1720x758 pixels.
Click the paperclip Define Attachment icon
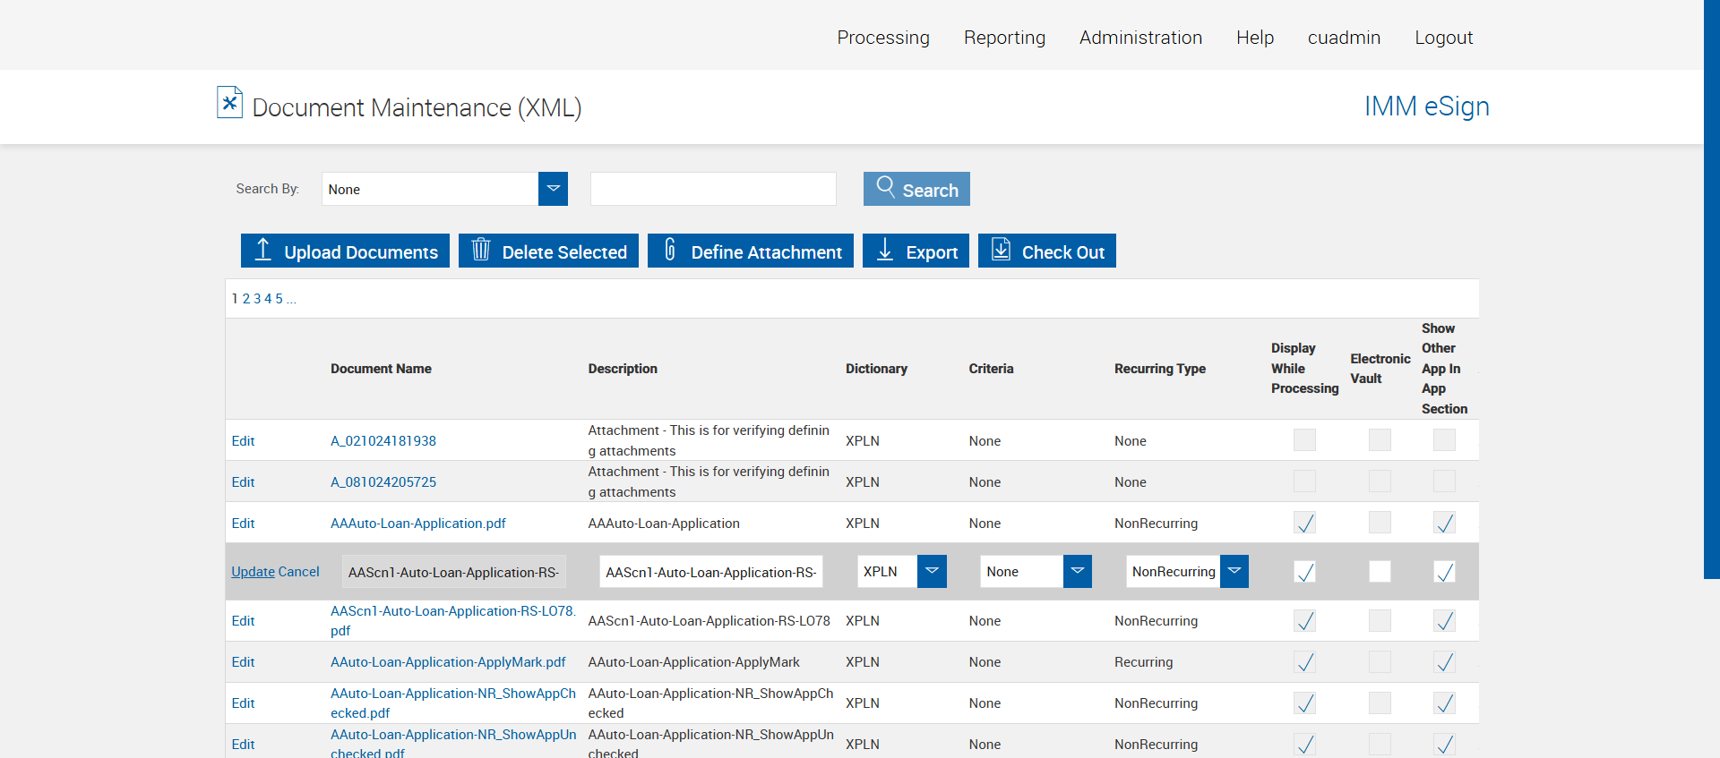click(669, 250)
